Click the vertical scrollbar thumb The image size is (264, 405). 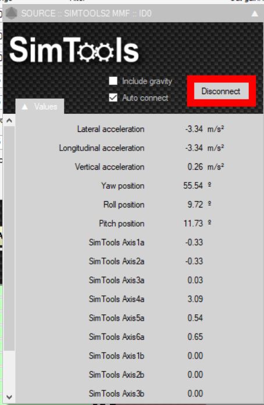point(9,238)
